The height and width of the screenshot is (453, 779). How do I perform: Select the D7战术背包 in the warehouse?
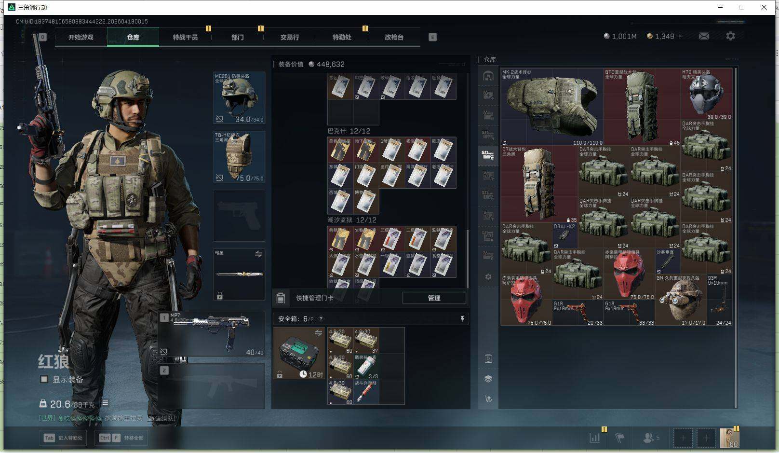point(539,184)
